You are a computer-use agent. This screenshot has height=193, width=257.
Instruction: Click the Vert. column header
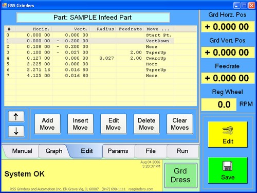point(71,29)
